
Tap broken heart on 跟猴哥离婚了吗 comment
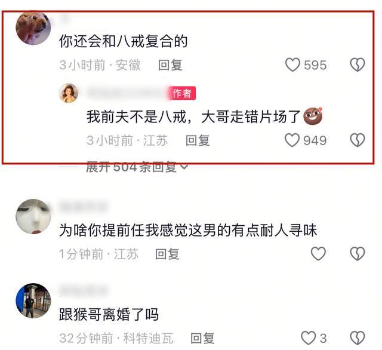358,338
